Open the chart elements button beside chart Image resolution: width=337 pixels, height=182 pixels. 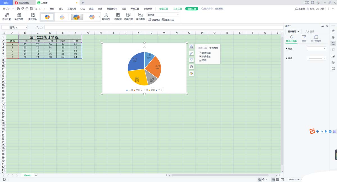coord(191,46)
